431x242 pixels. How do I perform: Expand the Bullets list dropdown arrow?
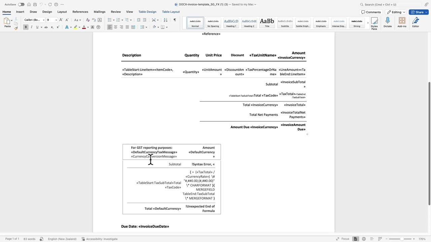pyautogui.click(x=113, y=20)
